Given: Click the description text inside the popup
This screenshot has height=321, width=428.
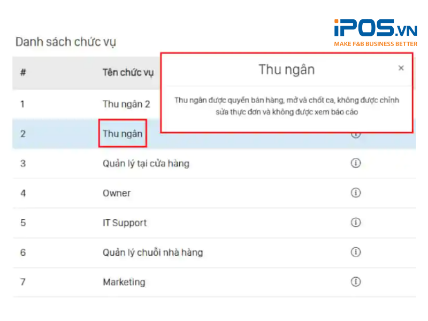Looking at the screenshot, I should (x=287, y=105).
